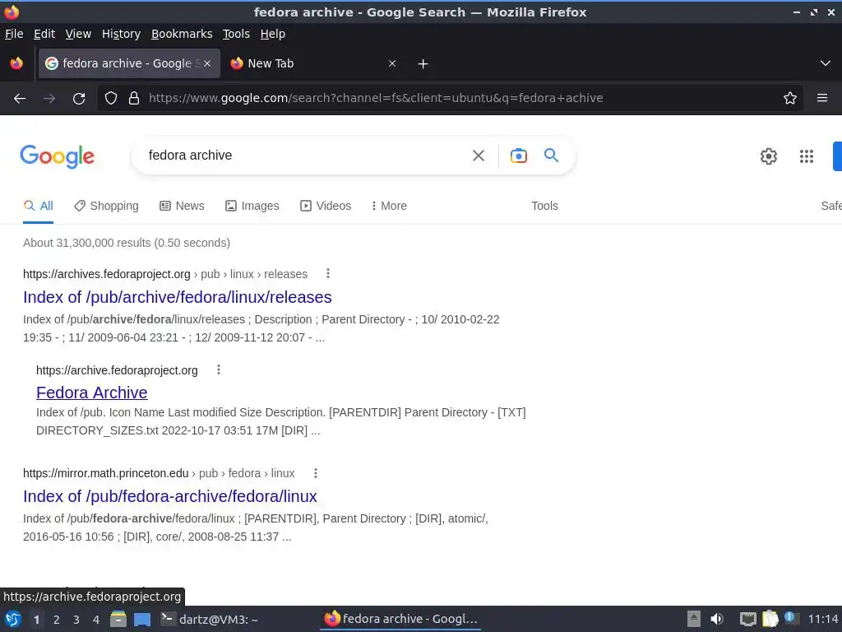The height and width of the screenshot is (632, 842).
Task: Switch to the New Tab tab
Action: tap(313, 63)
